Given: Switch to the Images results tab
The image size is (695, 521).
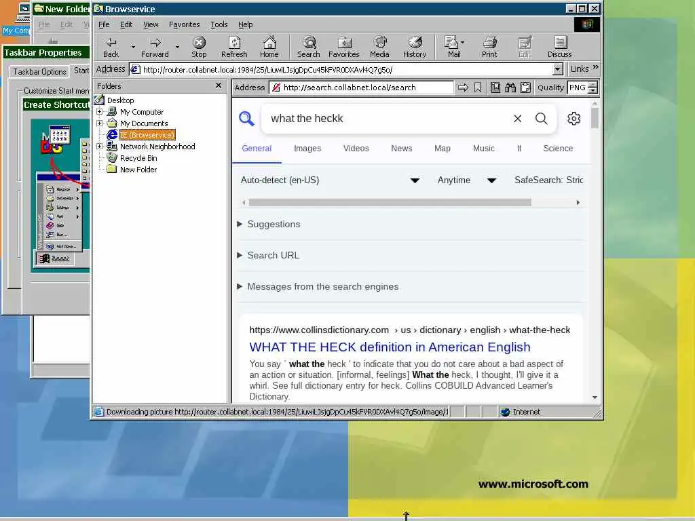Looking at the screenshot, I should 307,149.
